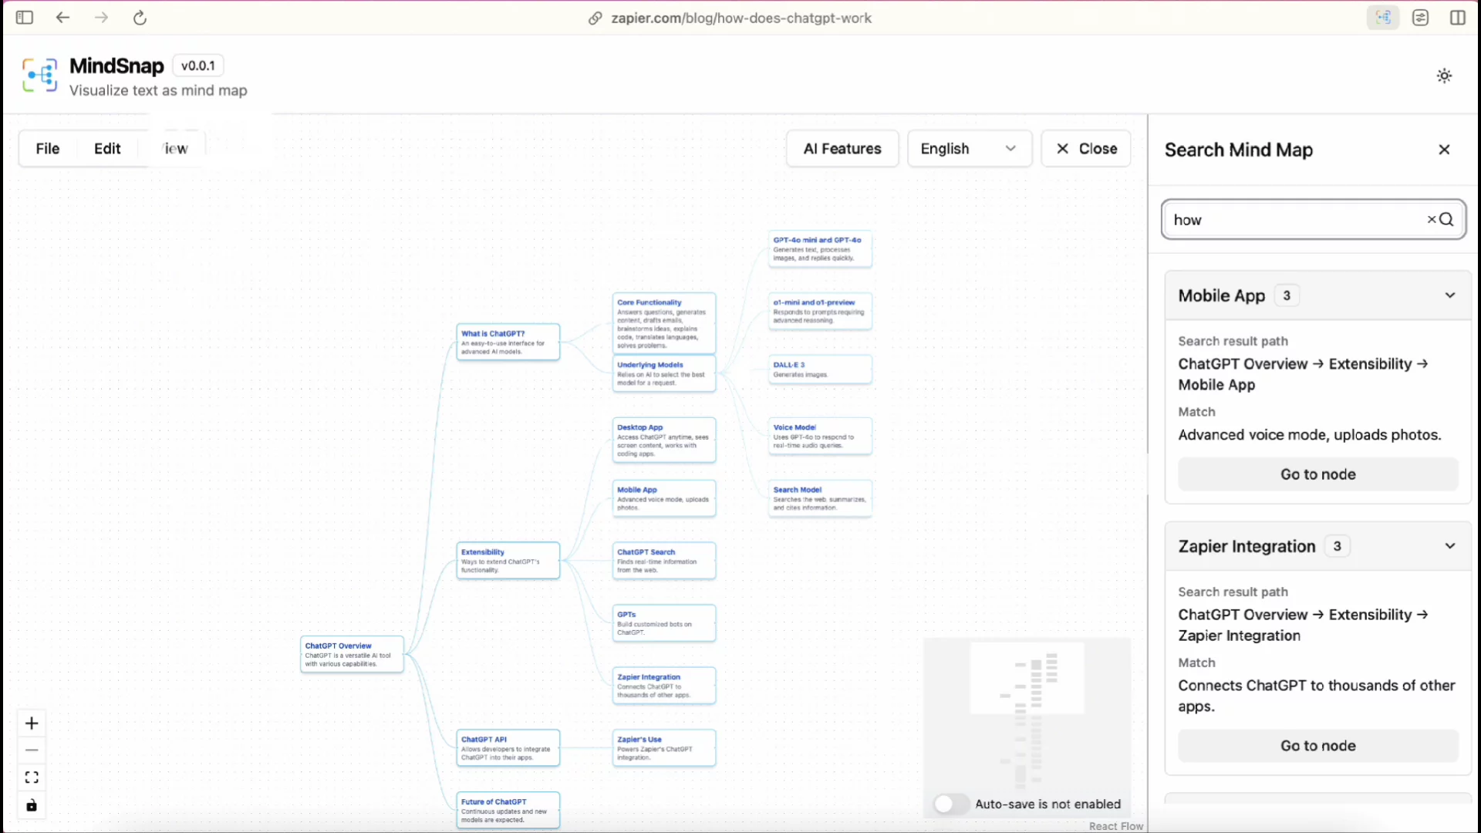This screenshot has height=833, width=1481.
Task: Open the Edit menu
Action: [x=107, y=149]
